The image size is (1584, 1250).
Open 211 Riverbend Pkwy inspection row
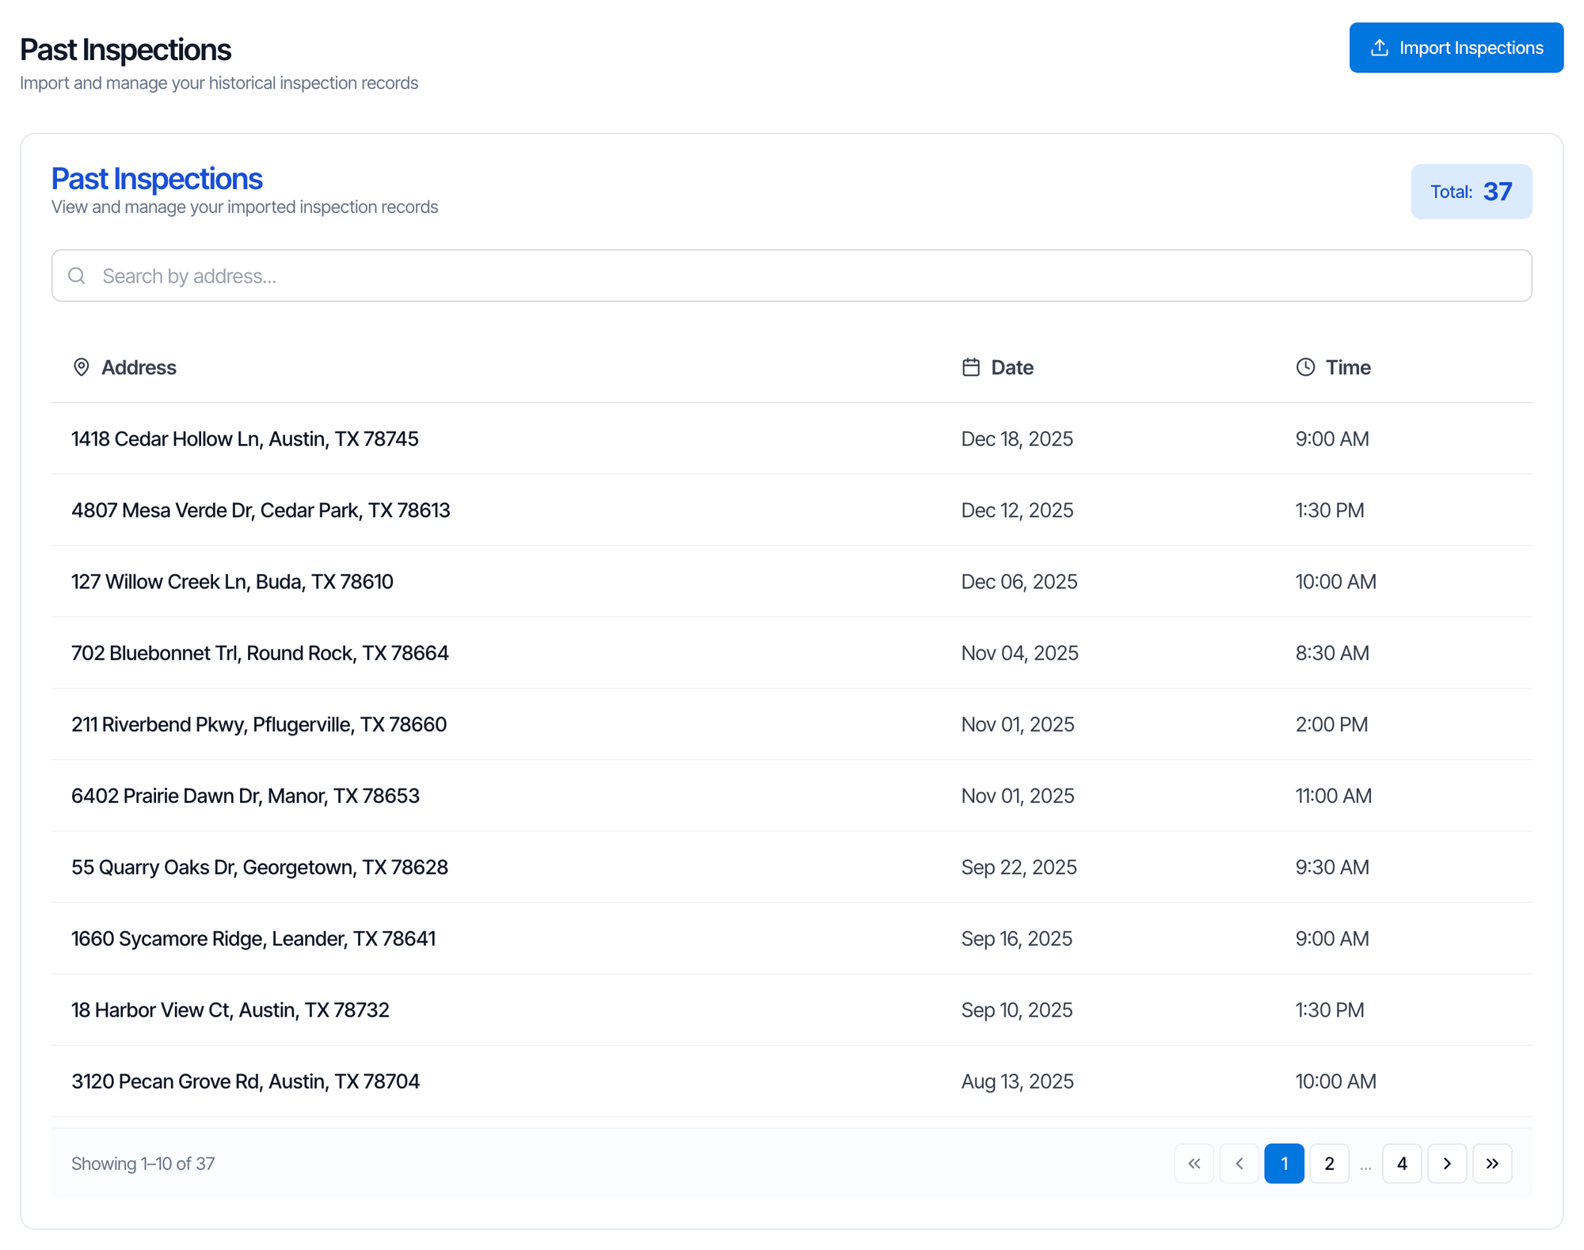791,724
